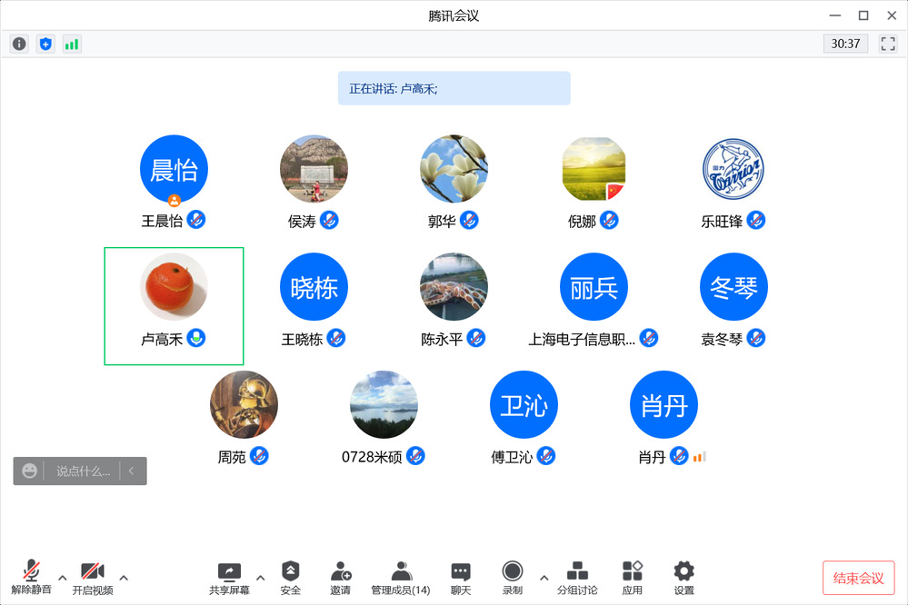
Task: Open 分组讨论 breakout rooms
Action: tap(576, 578)
